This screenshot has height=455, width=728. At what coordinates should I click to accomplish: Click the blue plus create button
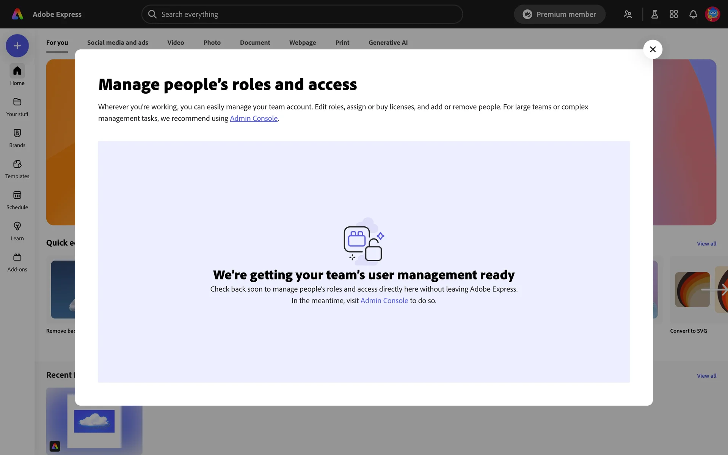17,46
